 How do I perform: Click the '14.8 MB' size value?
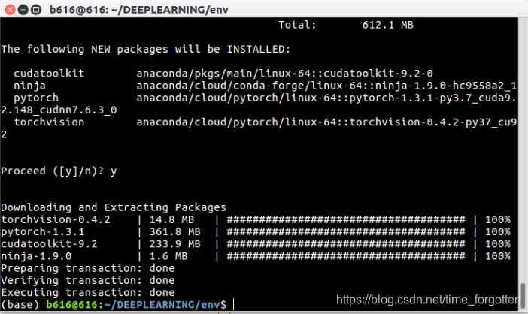point(171,219)
